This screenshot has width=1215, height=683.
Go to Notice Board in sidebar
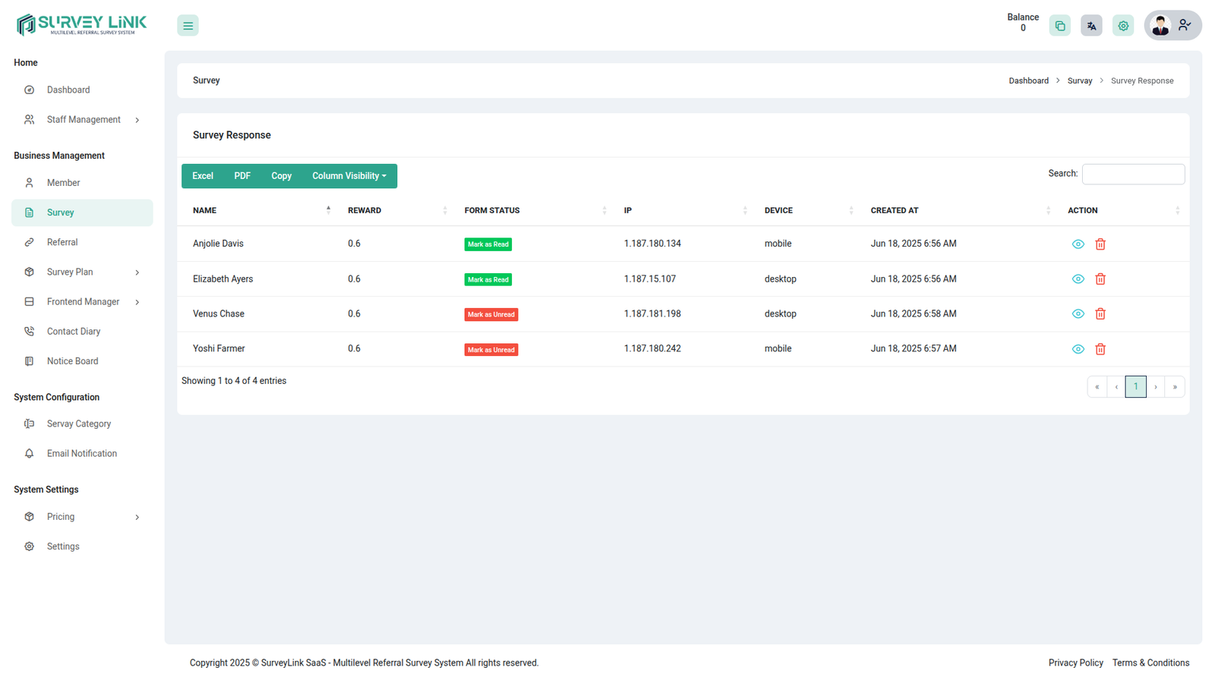[x=72, y=361]
